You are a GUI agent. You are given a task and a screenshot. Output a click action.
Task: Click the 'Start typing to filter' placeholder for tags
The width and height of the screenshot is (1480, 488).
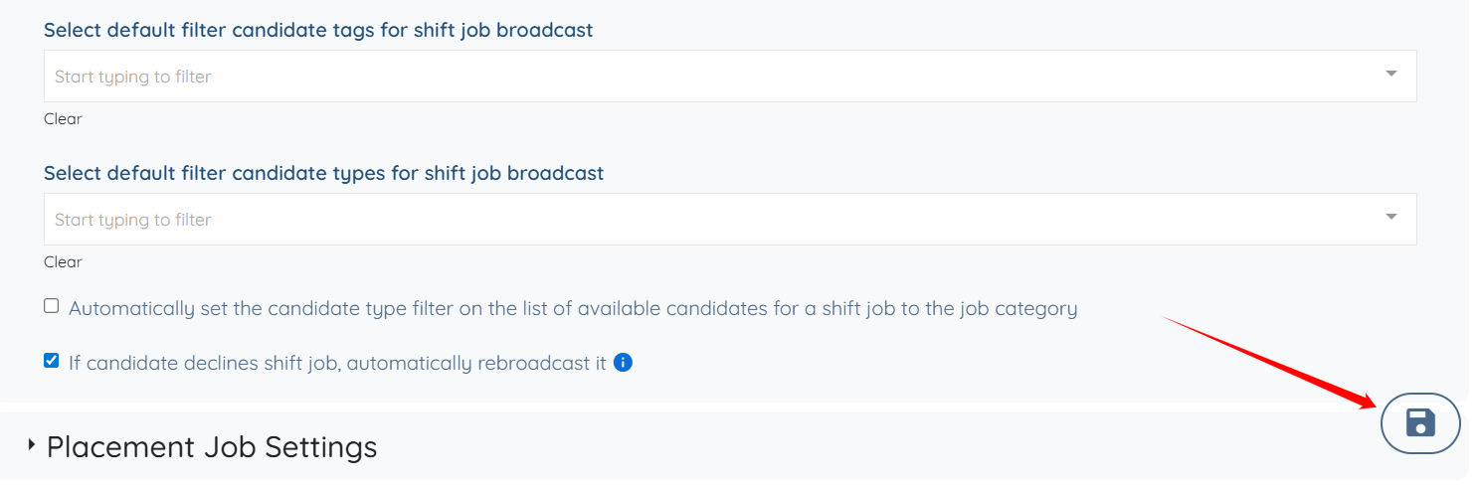tap(133, 77)
